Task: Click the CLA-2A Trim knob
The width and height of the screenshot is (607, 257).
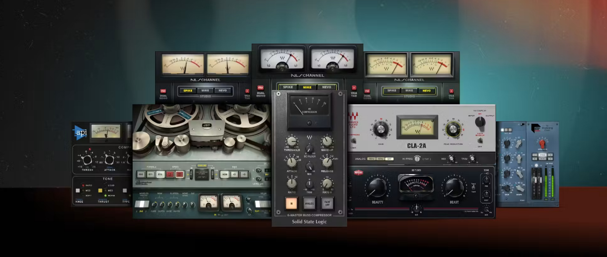Action: 472,159
